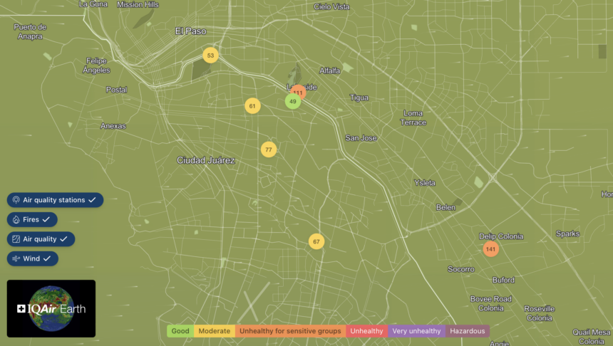The height and width of the screenshot is (346, 613).
Task: Turn off the Wind layer
Action: (x=33, y=259)
